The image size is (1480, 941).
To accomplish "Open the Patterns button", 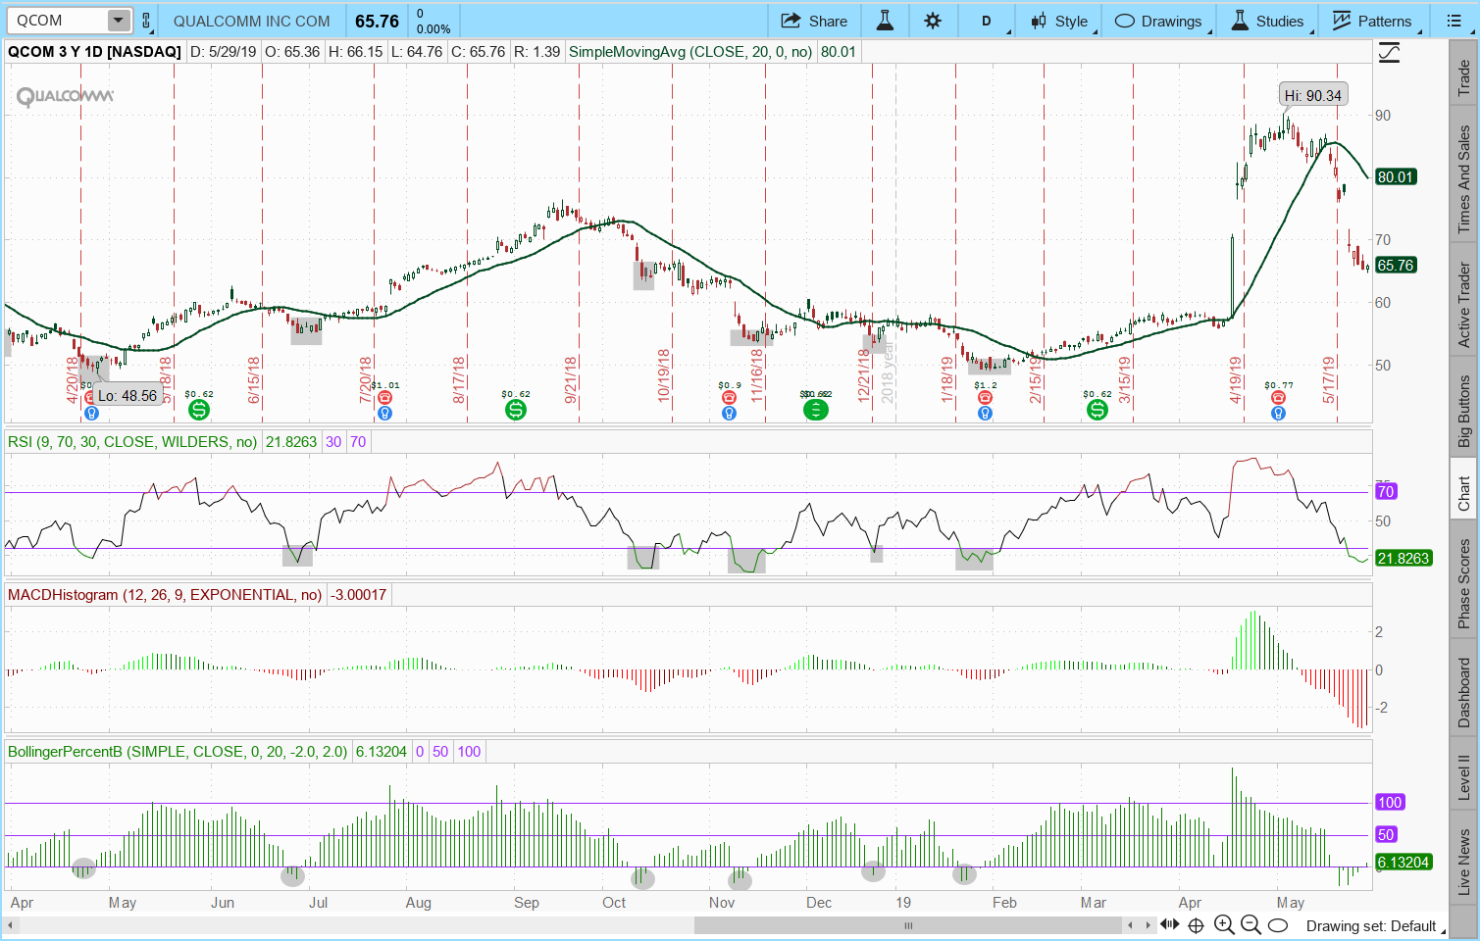I will (x=1371, y=21).
